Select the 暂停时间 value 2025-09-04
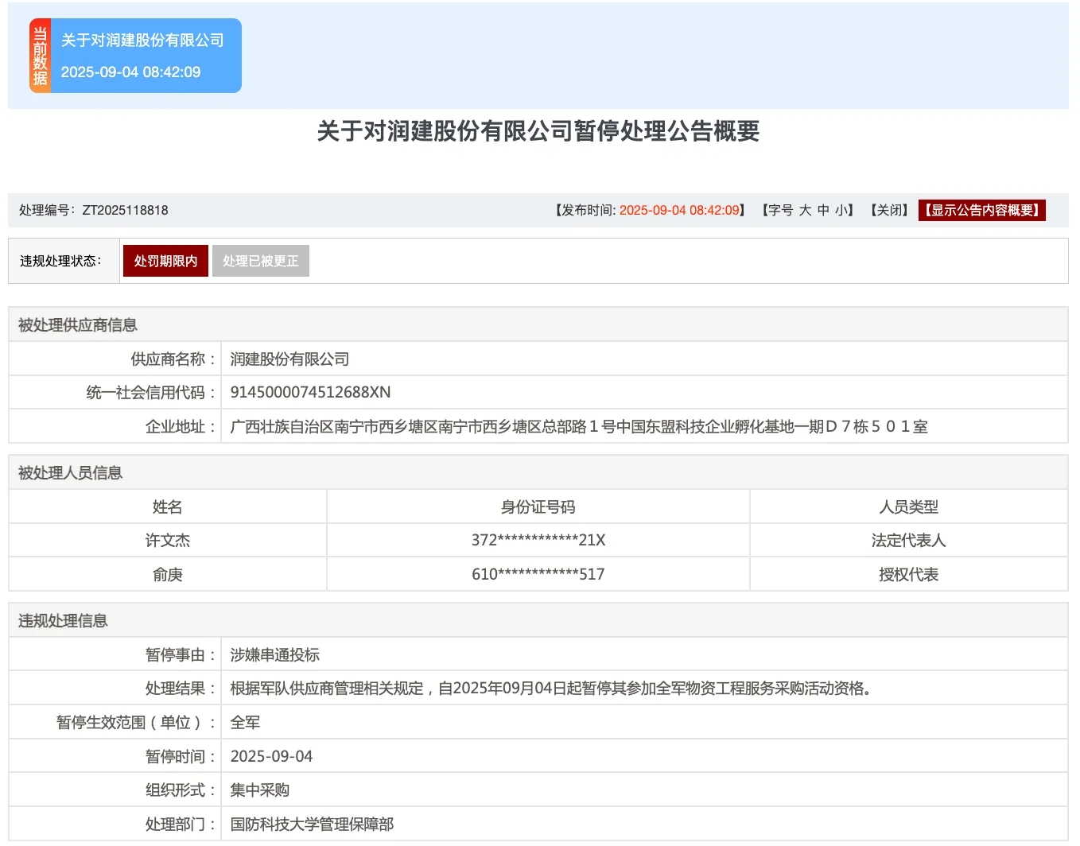The width and height of the screenshot is (1080, 846). 272,756
